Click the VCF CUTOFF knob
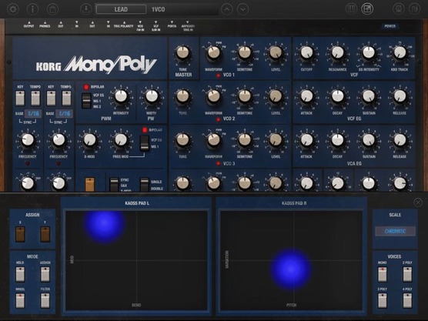The image size is (428, 321). 307,52
